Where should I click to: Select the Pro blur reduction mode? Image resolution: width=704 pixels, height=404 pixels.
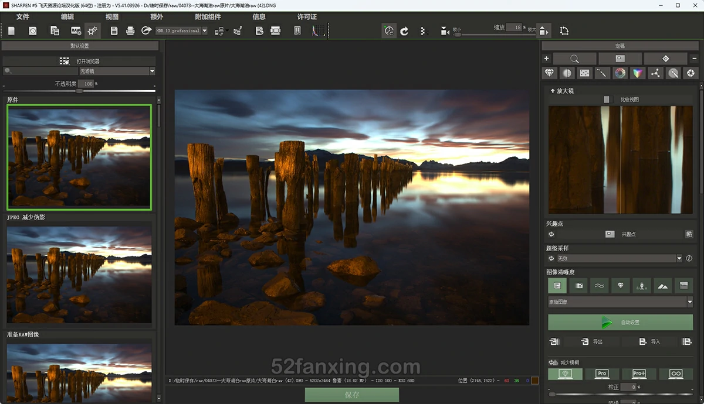tap(602, 374)
